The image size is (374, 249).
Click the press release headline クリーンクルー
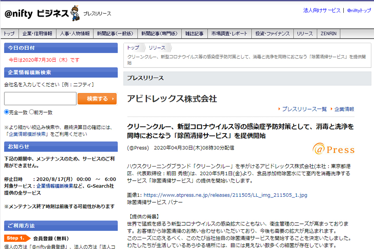pos(240,131)
